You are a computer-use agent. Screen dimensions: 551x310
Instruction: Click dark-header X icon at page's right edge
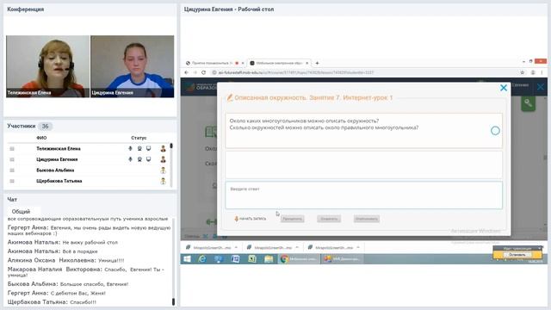pyautogui.click(x=541, y=86)
